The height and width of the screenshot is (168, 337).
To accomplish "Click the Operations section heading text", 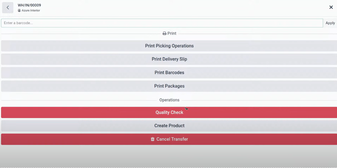I will (x=169, y=100).
